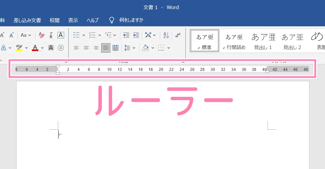Open the Change Case Aa dropdown

click(26, 35)
